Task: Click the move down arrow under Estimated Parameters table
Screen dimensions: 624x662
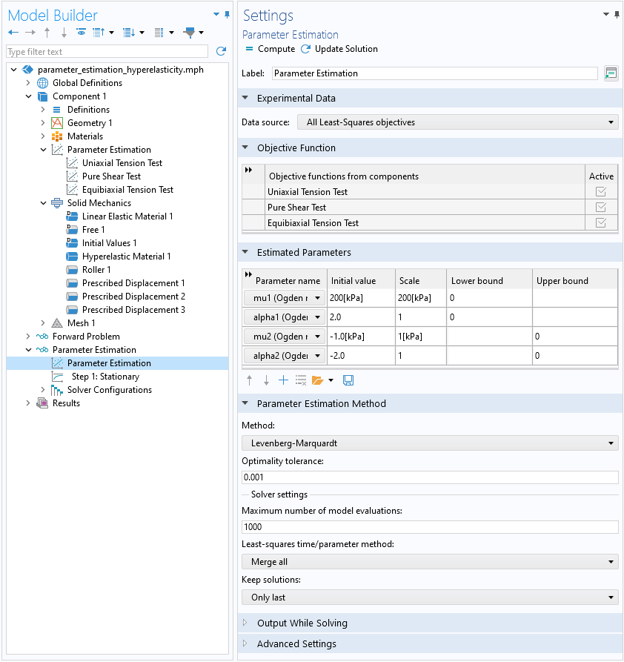Action: [266, 380]
